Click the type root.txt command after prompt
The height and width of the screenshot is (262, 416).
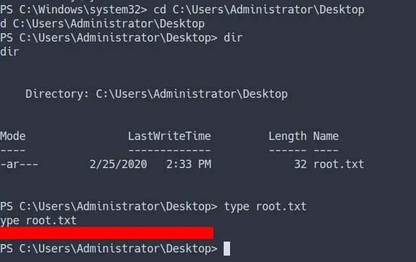[265, 206]
